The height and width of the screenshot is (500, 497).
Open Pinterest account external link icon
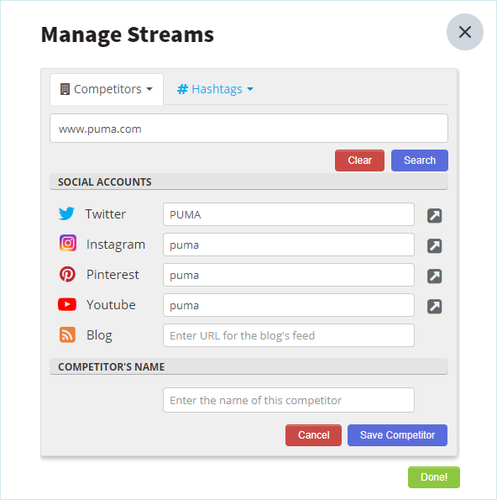coord(434,276)
